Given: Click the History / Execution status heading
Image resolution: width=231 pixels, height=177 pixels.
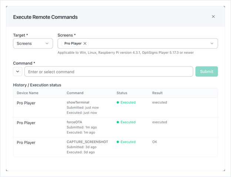Looking at the screenshot, I should [37, 85].
